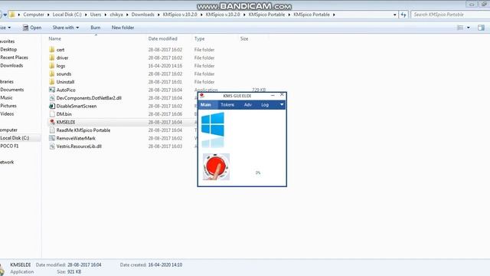Click the refresh button next to address bar
Screen dimensions: 490x276
403,15
